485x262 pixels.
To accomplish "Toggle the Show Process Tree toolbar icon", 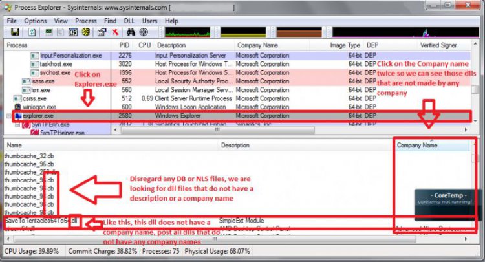I will click(x=61, y=32).
